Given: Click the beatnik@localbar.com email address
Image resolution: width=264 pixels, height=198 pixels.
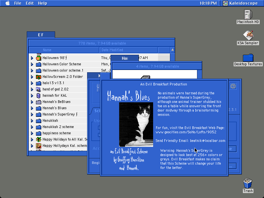Looking at the screenshot, I should click(x=208, y=141).
